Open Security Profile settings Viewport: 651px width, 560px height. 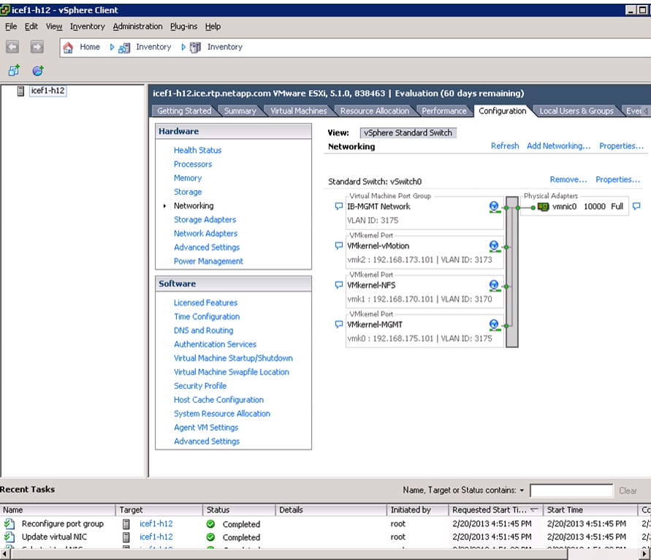(x=200, y=386)
